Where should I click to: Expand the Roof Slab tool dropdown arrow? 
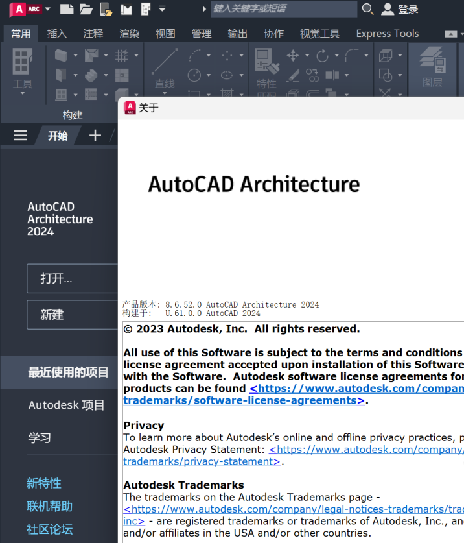106,55
